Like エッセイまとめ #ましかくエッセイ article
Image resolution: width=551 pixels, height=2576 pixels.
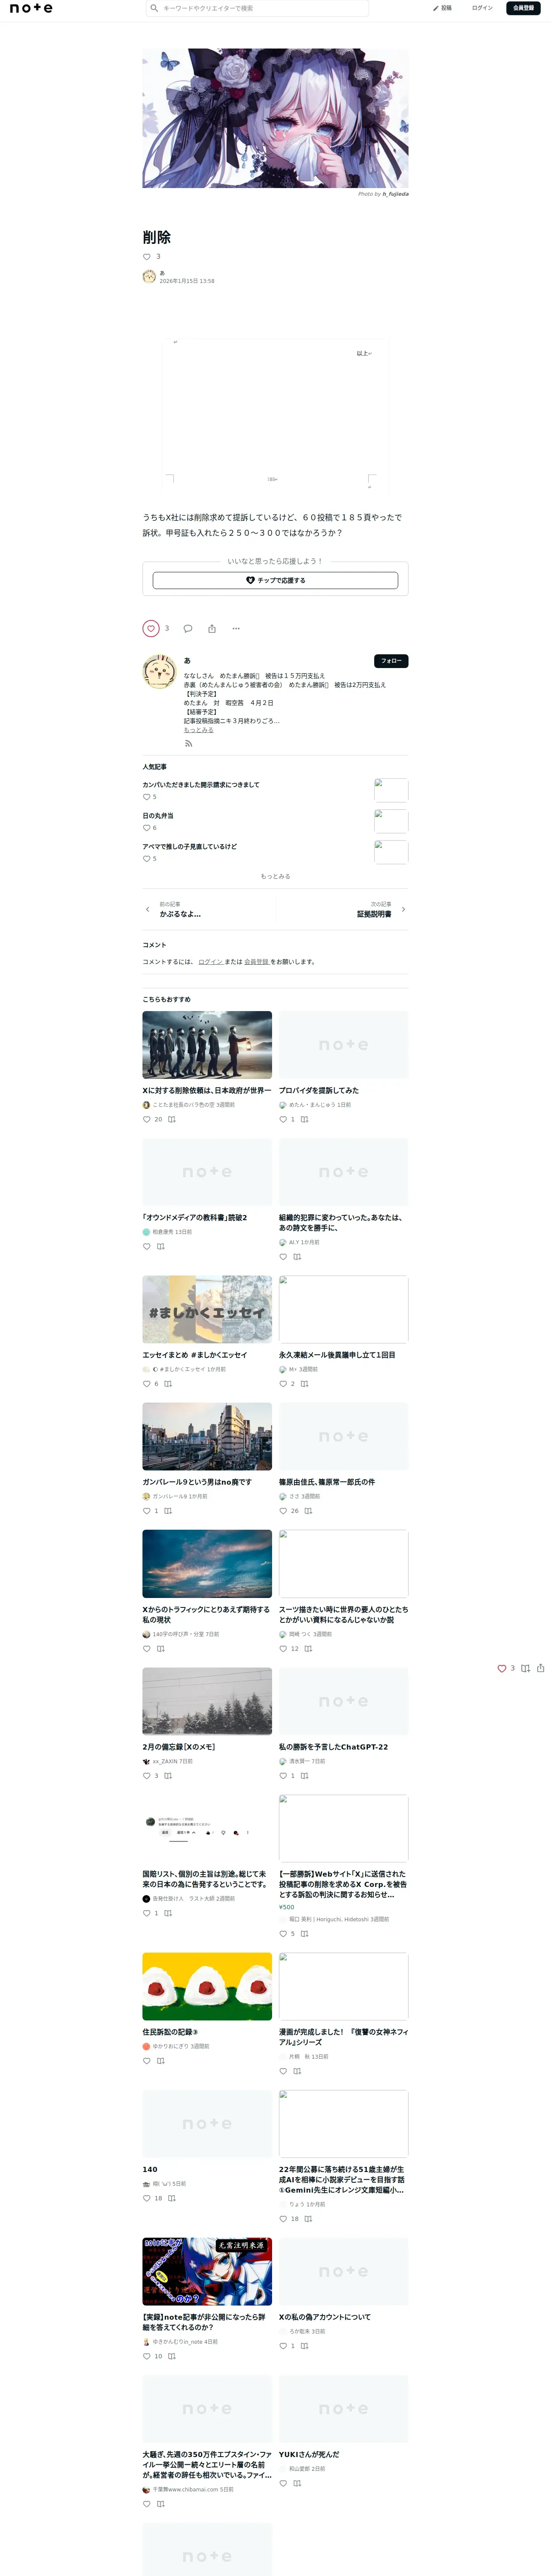147,1384
